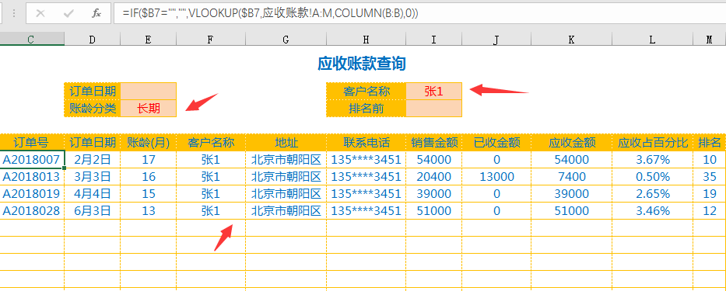This screenshot has width=726, height=291.
Task: Select order cell A2018028
Action: (x=32, y=210)
